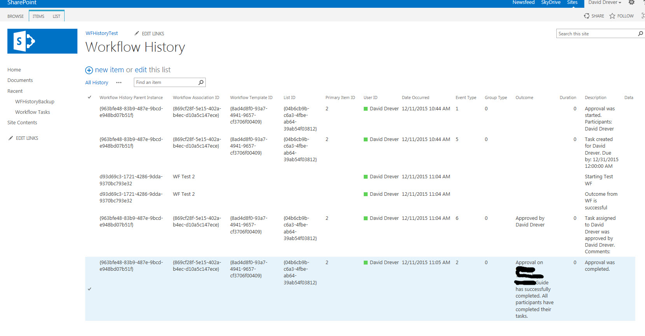This screenshot has width=645, height=336.
Task: Click Recent in left navigation
Action: [15, 91]
